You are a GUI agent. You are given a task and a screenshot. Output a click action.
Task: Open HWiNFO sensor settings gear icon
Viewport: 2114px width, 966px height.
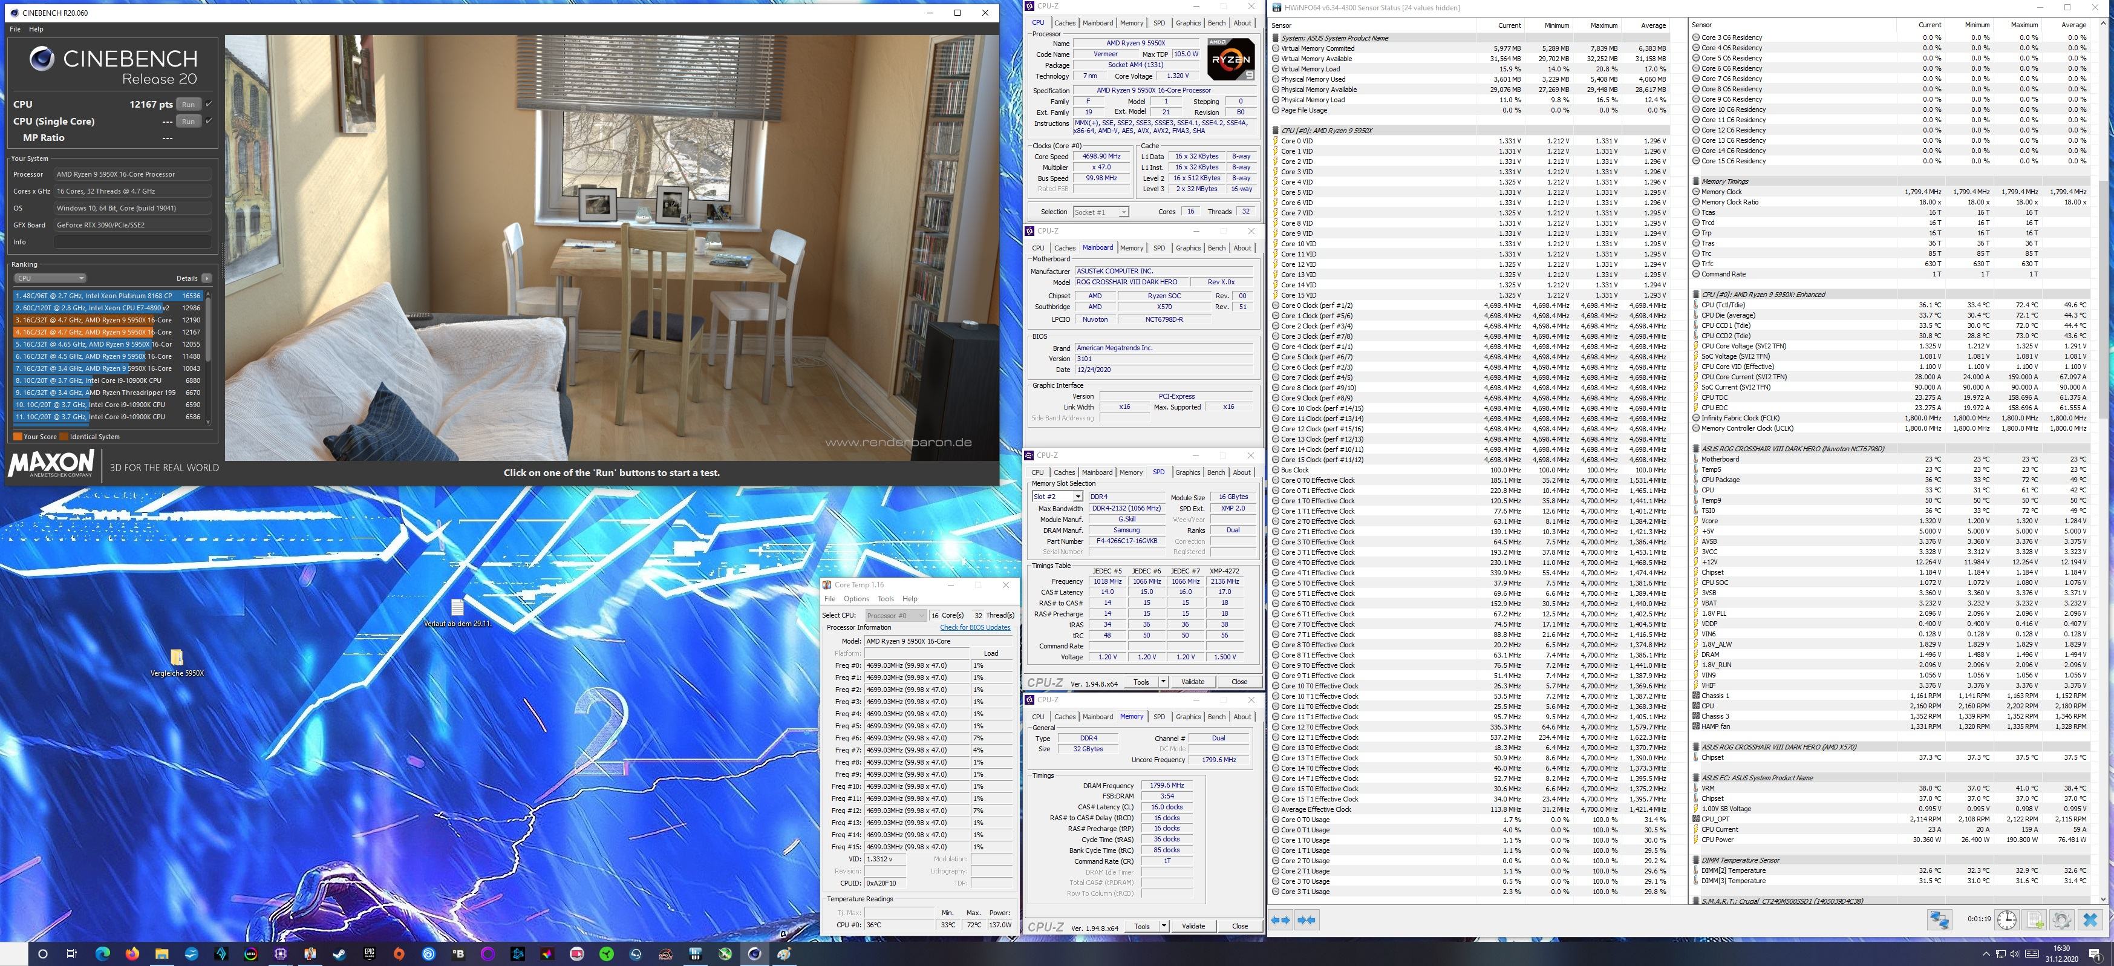point(2063,920)
